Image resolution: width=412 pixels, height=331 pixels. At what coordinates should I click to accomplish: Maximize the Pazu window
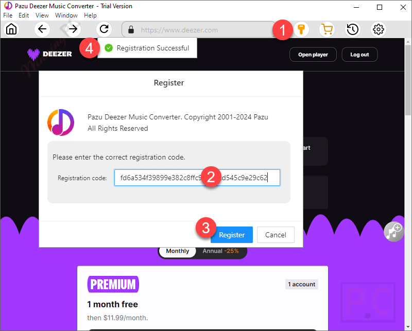380,7
